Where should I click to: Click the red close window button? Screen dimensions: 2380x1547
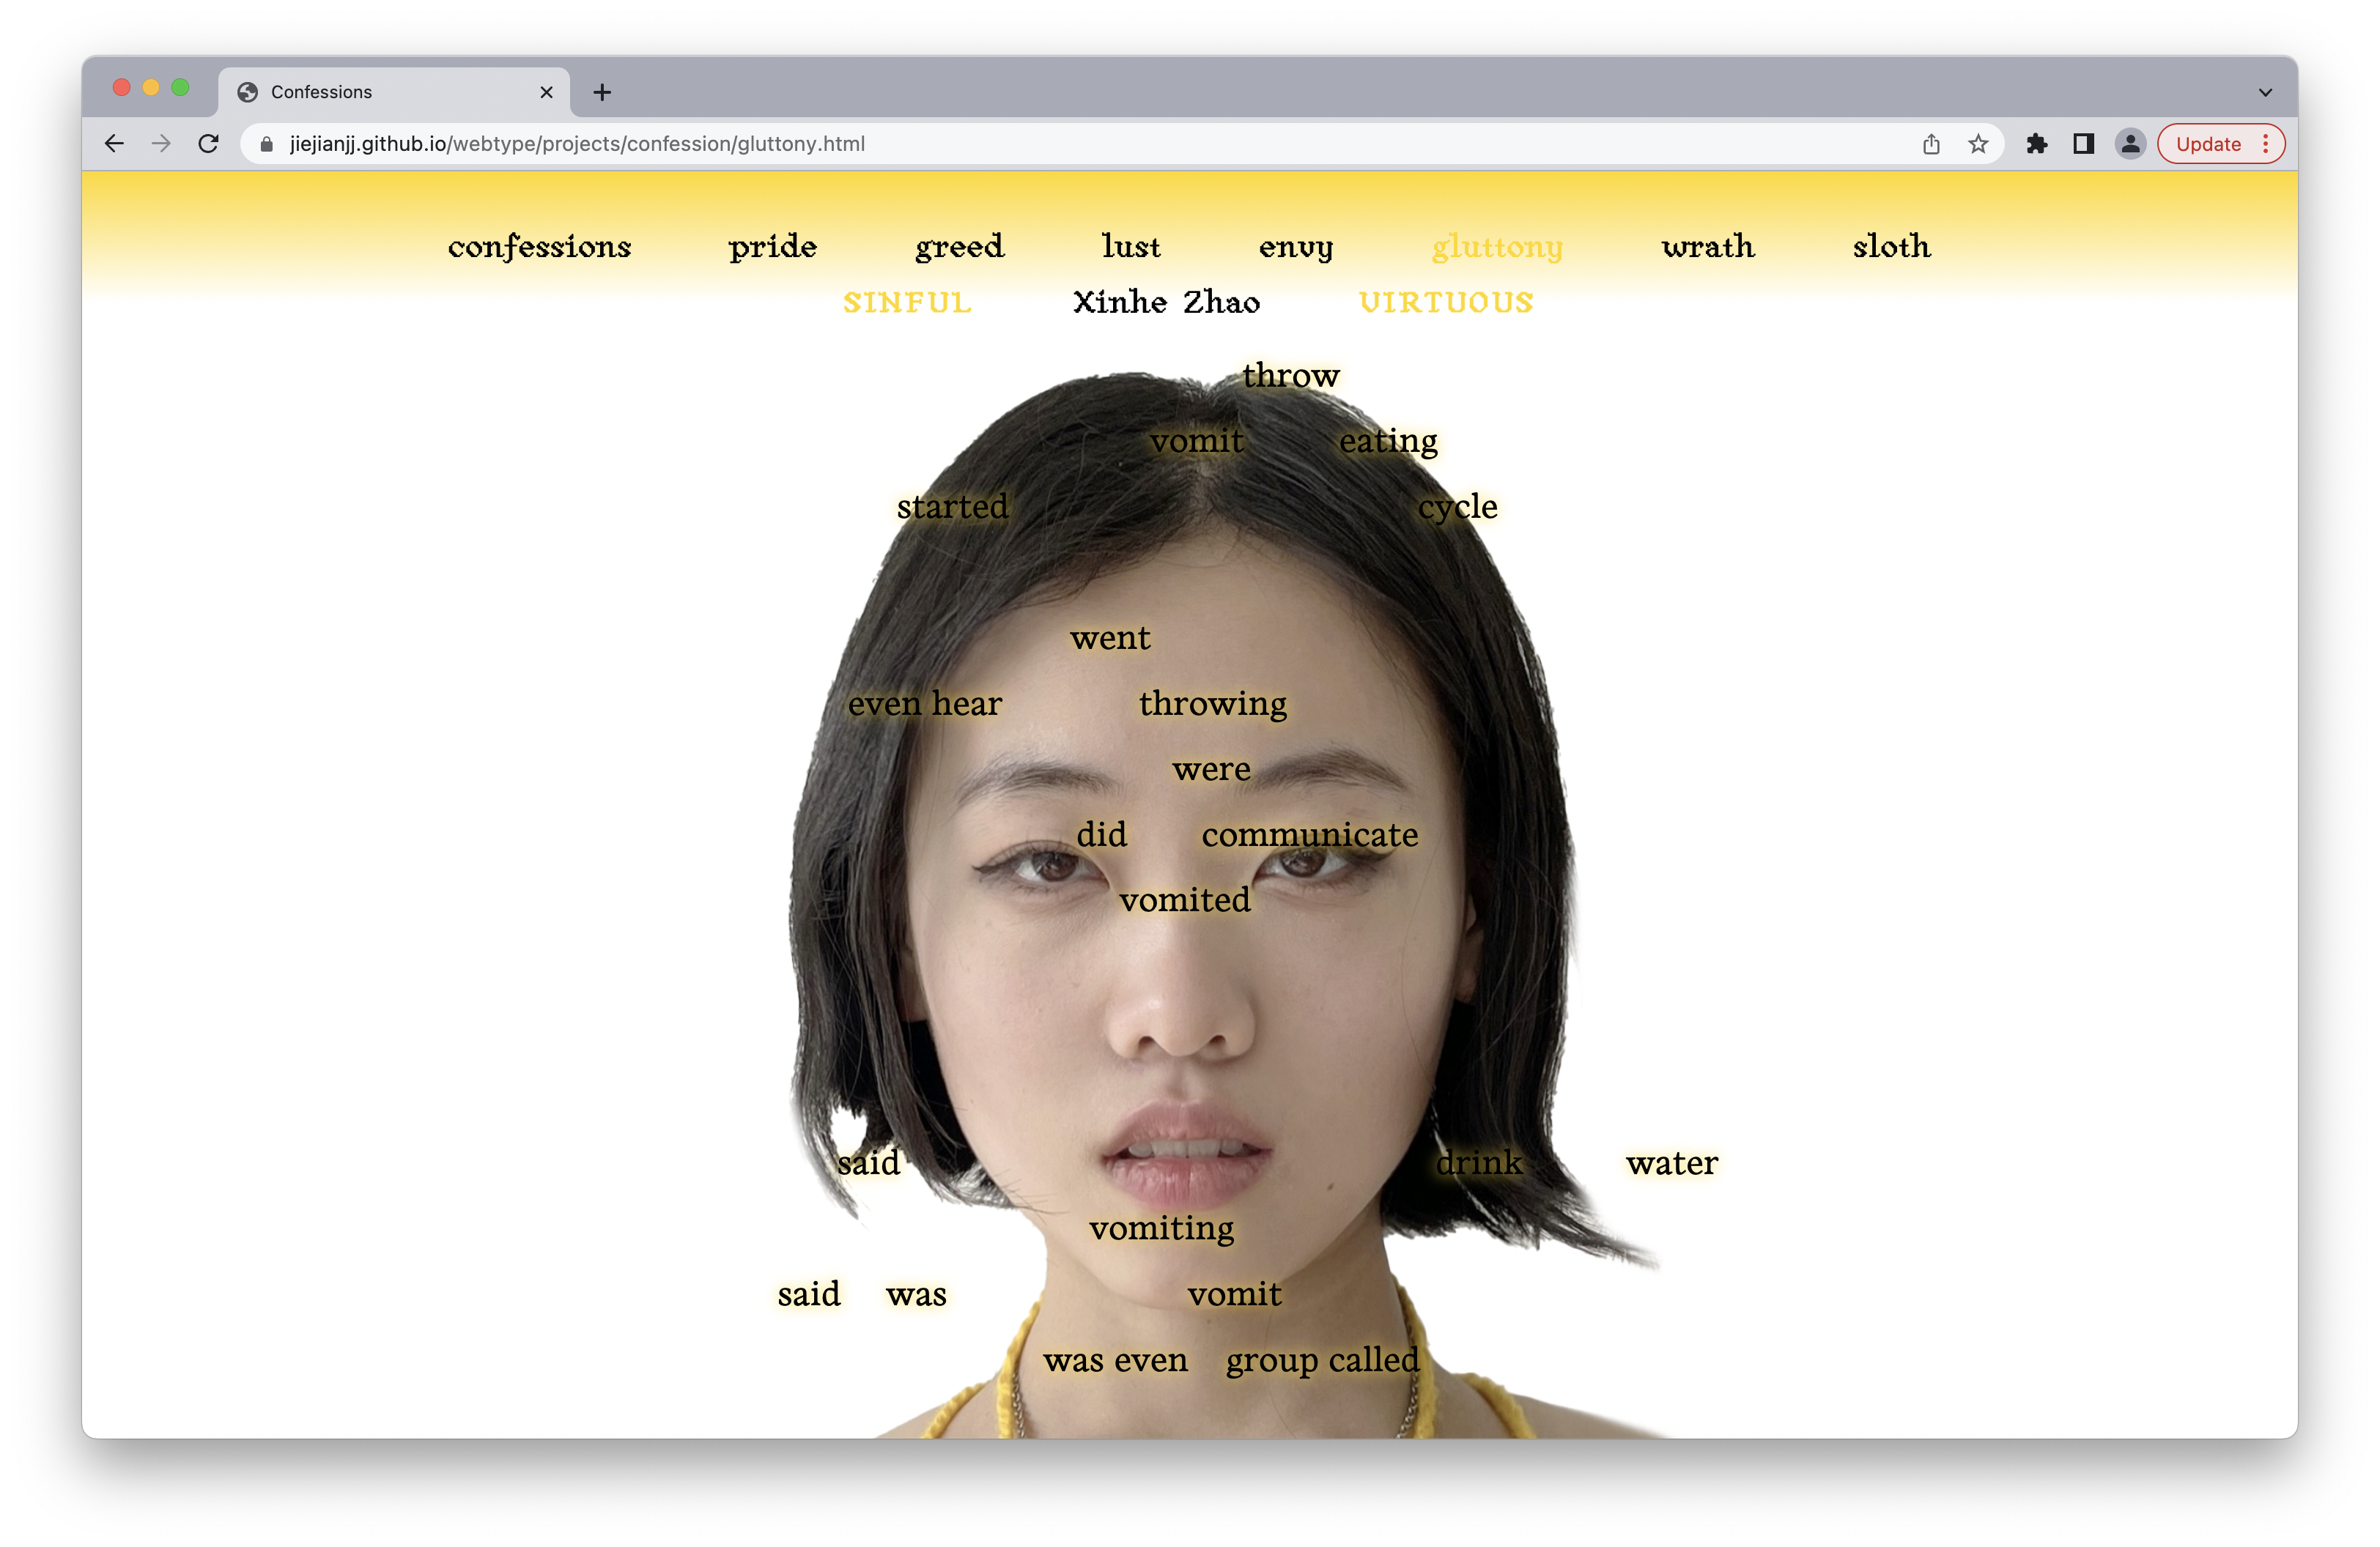coord(122,88)
